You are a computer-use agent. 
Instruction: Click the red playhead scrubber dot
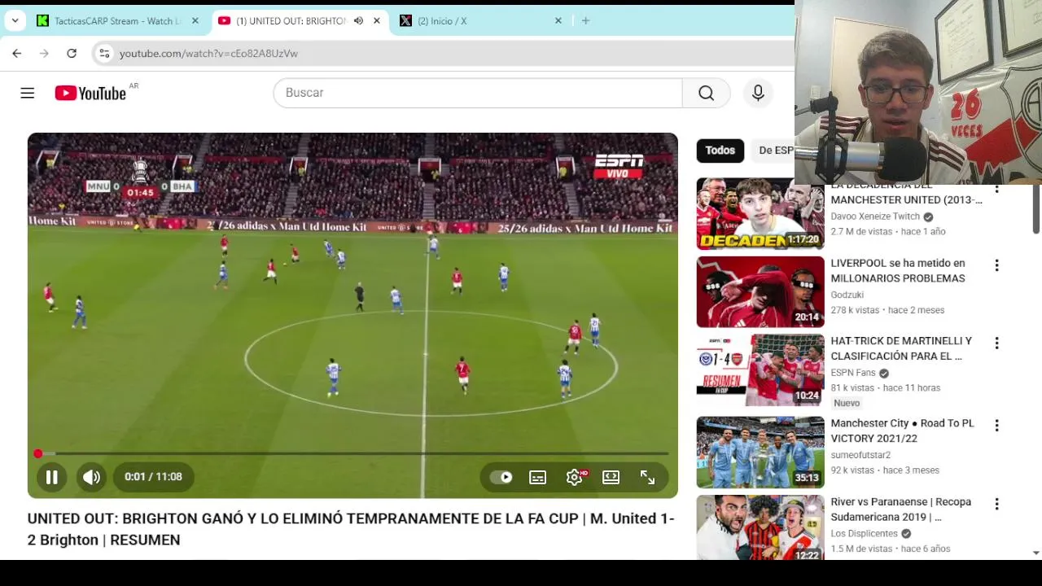[x=37, y=453]
